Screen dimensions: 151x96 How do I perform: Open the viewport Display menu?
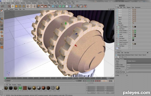click(16, 9)
